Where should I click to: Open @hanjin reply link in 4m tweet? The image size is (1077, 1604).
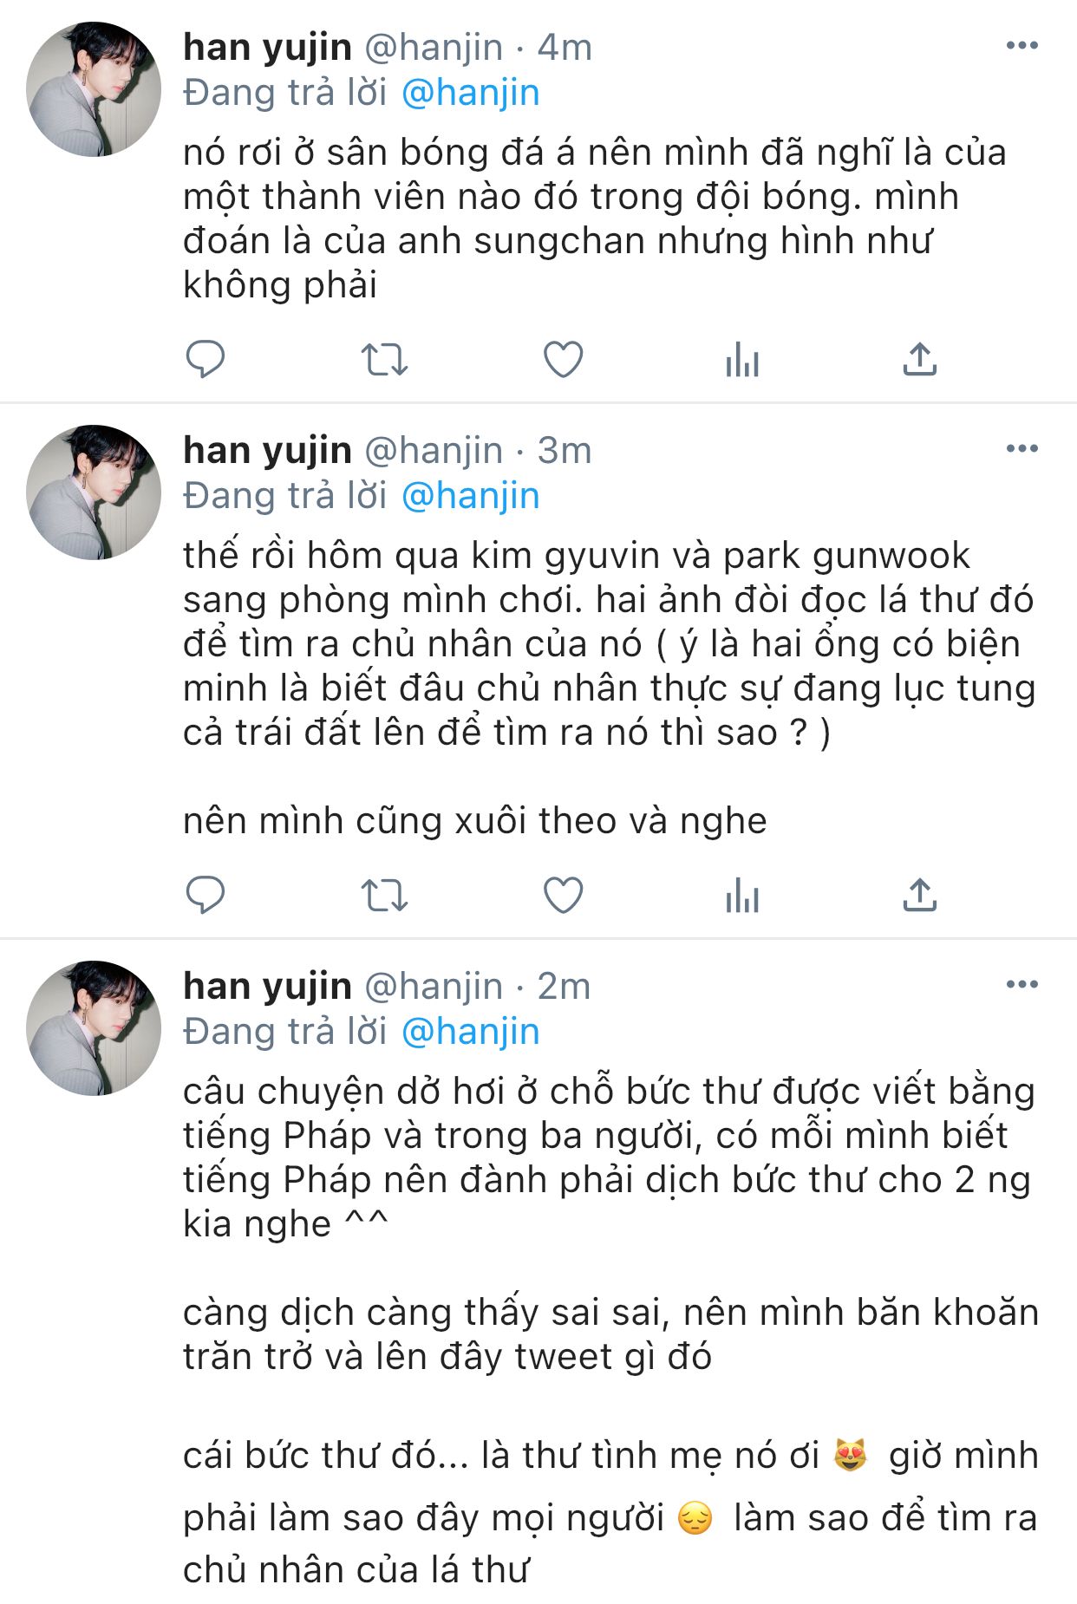pos(470,93)
